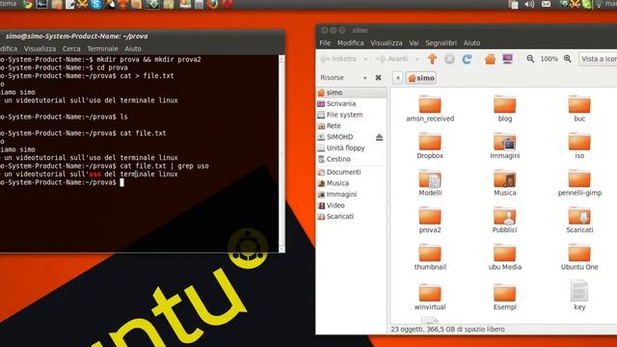Open the computer icon in toolbar
Screen dimensions: 617x347
[508, 59]
